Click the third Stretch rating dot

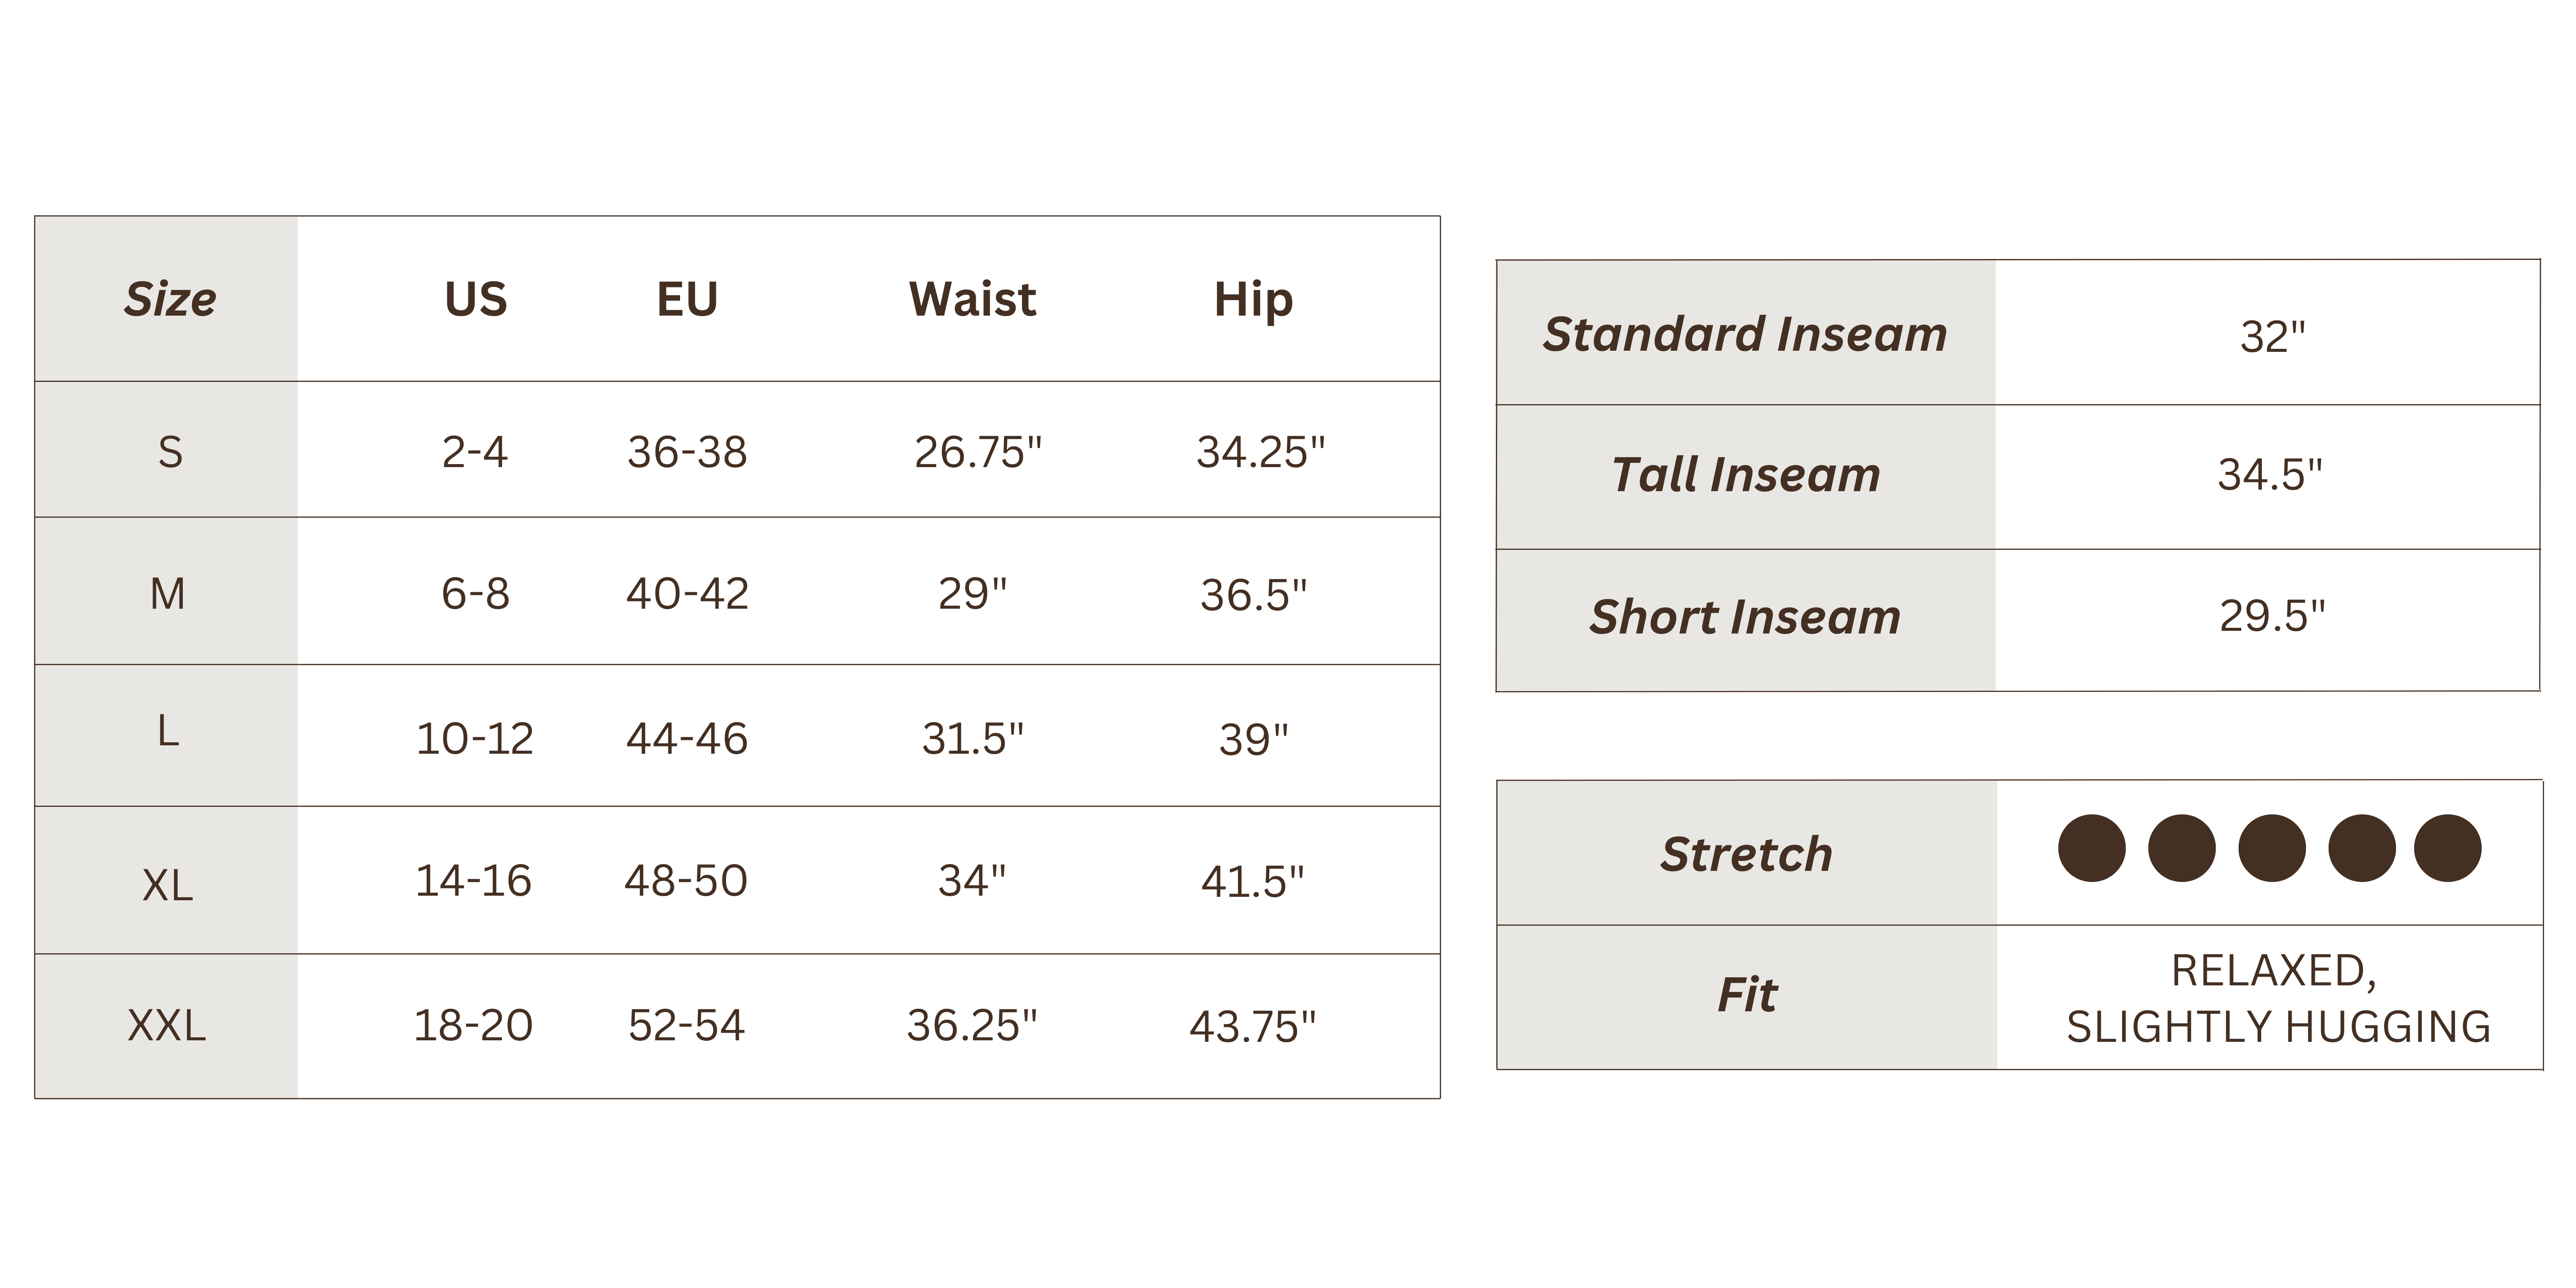point(2271,848)
